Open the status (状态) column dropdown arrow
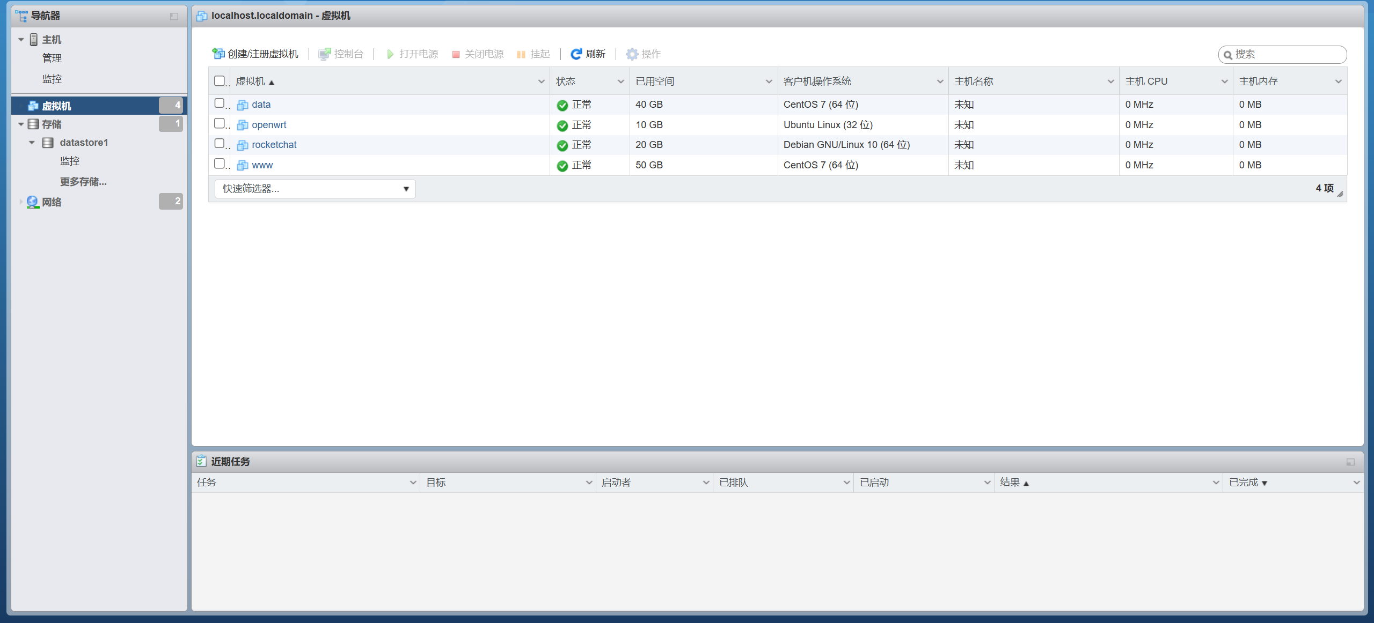The width and height of the screenshot is (1374, 623). [x=620, y=81]
